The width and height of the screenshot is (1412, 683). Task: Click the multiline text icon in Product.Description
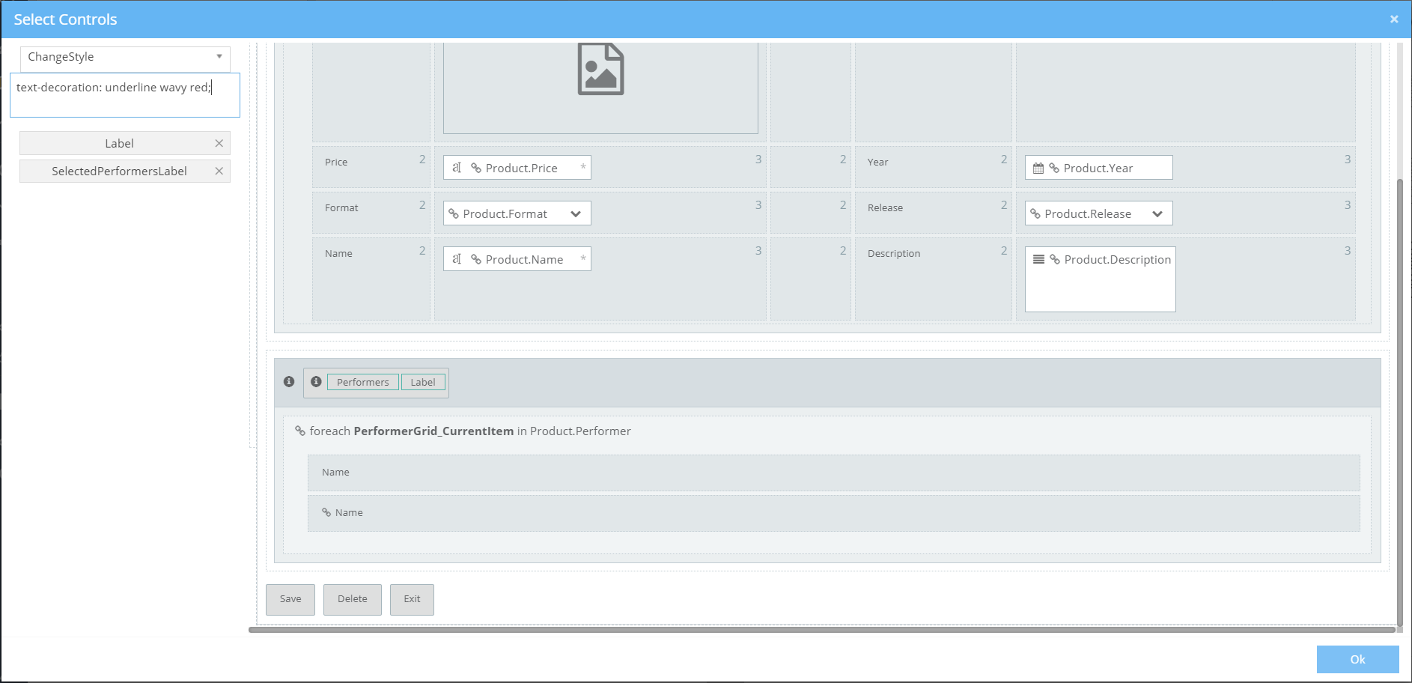tap(1038, 260)
